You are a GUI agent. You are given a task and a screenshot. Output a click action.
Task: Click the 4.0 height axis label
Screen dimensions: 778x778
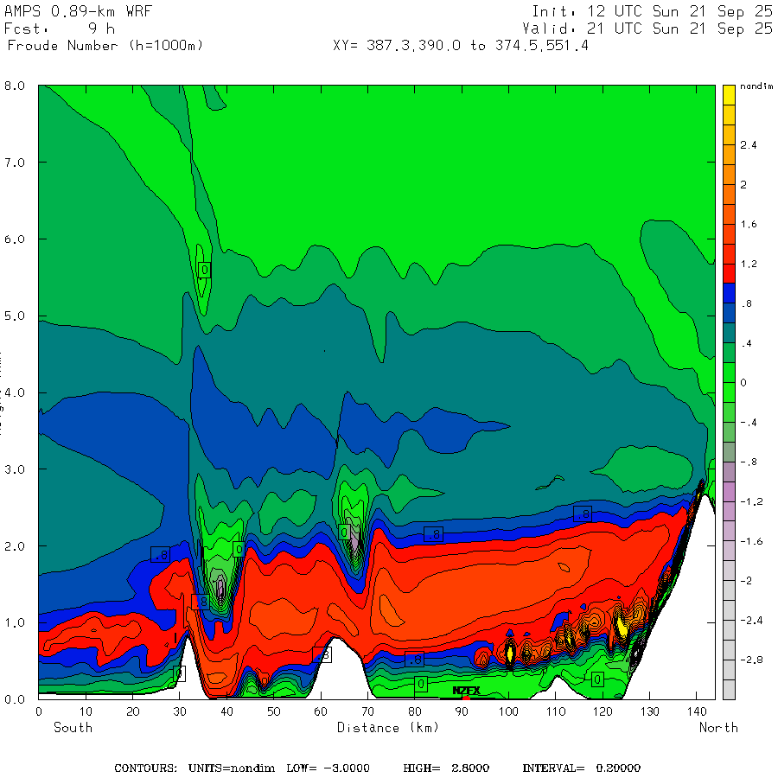[x=15, y=392]
